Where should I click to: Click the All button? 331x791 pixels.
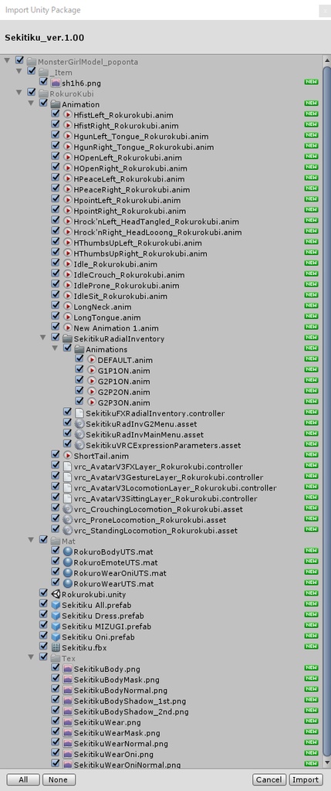23,779
